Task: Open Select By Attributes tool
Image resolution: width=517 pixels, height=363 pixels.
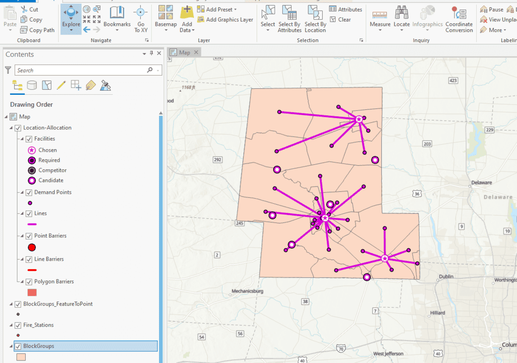Action: 289,19
